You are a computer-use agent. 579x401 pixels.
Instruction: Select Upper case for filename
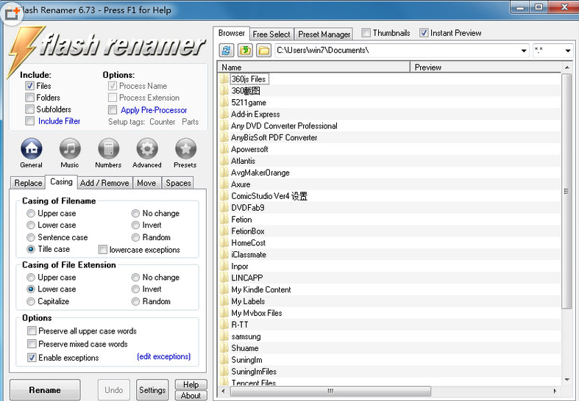pyautogui.click(x=31, y=214)
